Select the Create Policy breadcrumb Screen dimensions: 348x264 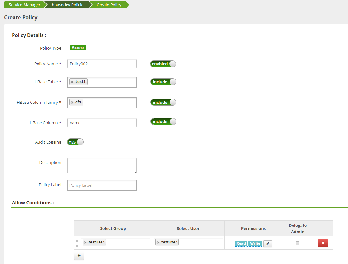pos(109,5)
